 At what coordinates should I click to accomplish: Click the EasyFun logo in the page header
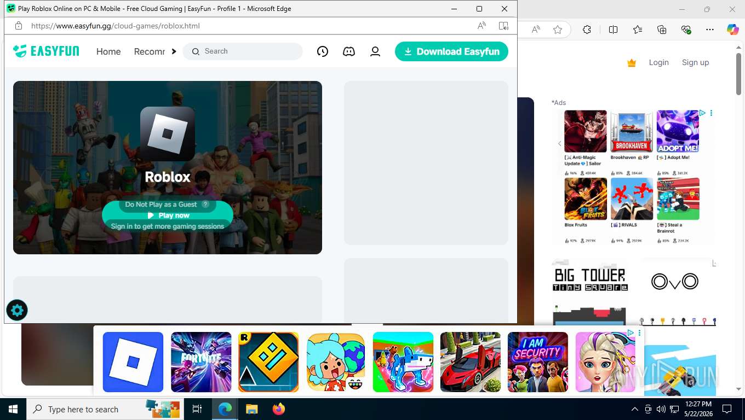coord(46,51)
